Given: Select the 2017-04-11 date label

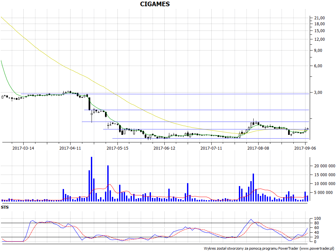Looking at the screenshot, I should pyautogui.click(x=70, y=148).
